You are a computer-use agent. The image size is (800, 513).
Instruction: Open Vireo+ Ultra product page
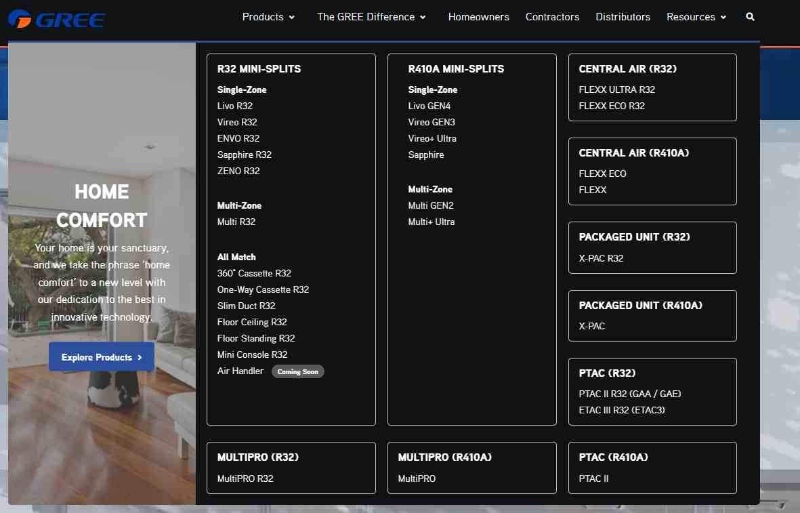[432, 138]
